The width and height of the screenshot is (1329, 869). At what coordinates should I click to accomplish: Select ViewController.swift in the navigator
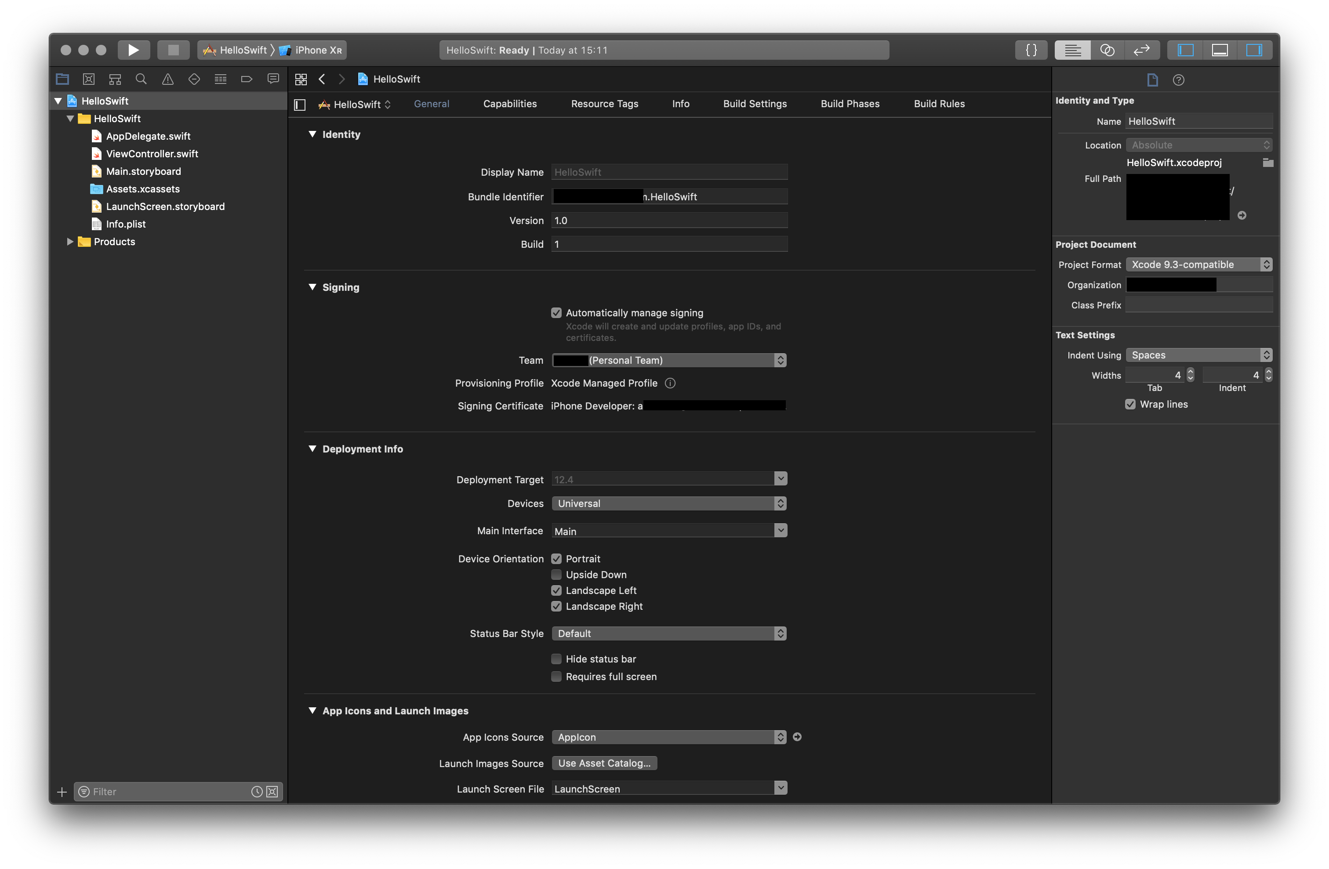click(x=152, y=153)
